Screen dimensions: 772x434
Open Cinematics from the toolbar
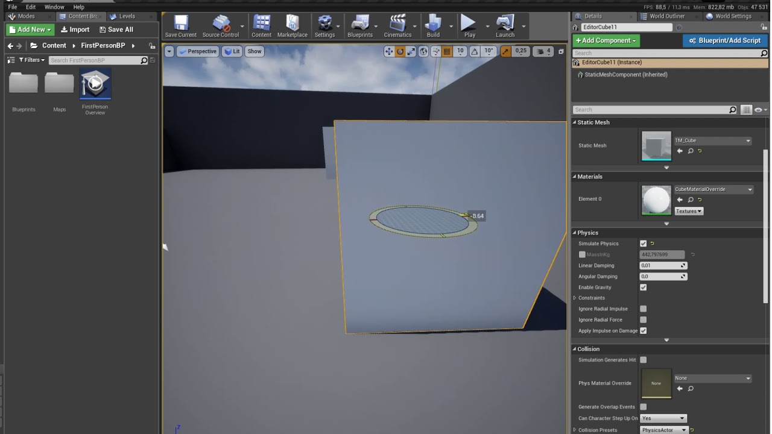coord(398,27)
